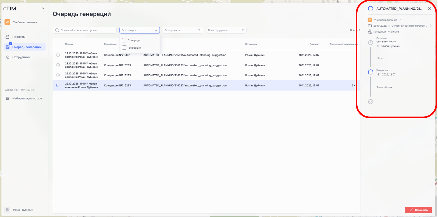Open 'Учебная компания' link in details panel
Screen dimensions: 438x217
pyautogui.click(x=386, y=20)
